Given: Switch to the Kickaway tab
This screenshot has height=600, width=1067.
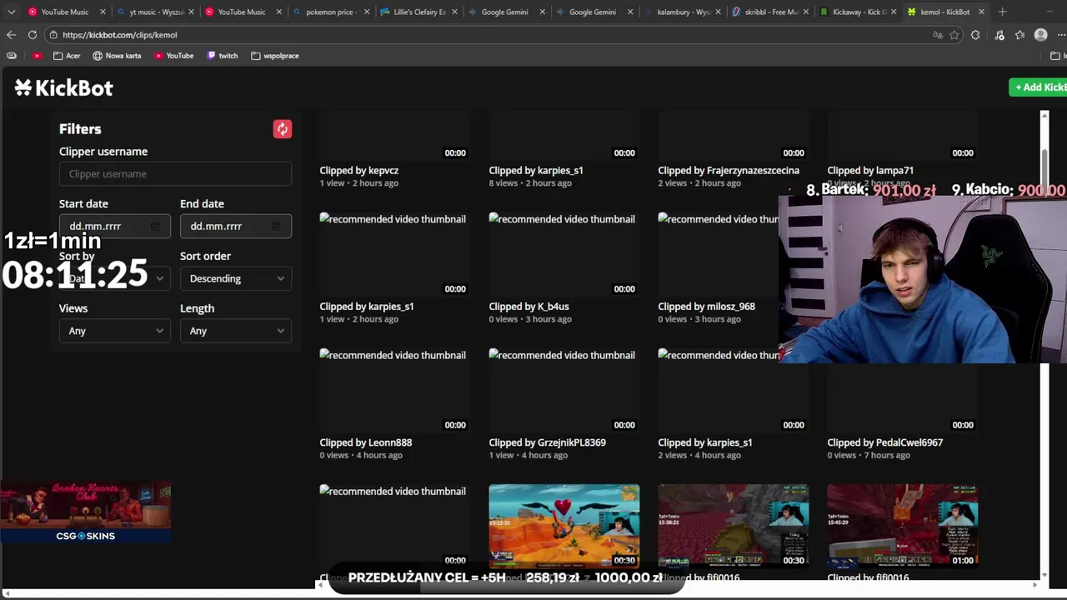Looking at the screenshot, I should (x=858, y=12).
